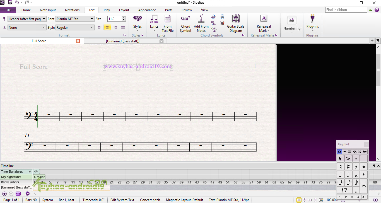Image resolution: width=381 pixels, height=203 pixels.
Task: Zoom in the Timeline with plus icon
Action: 4,194
